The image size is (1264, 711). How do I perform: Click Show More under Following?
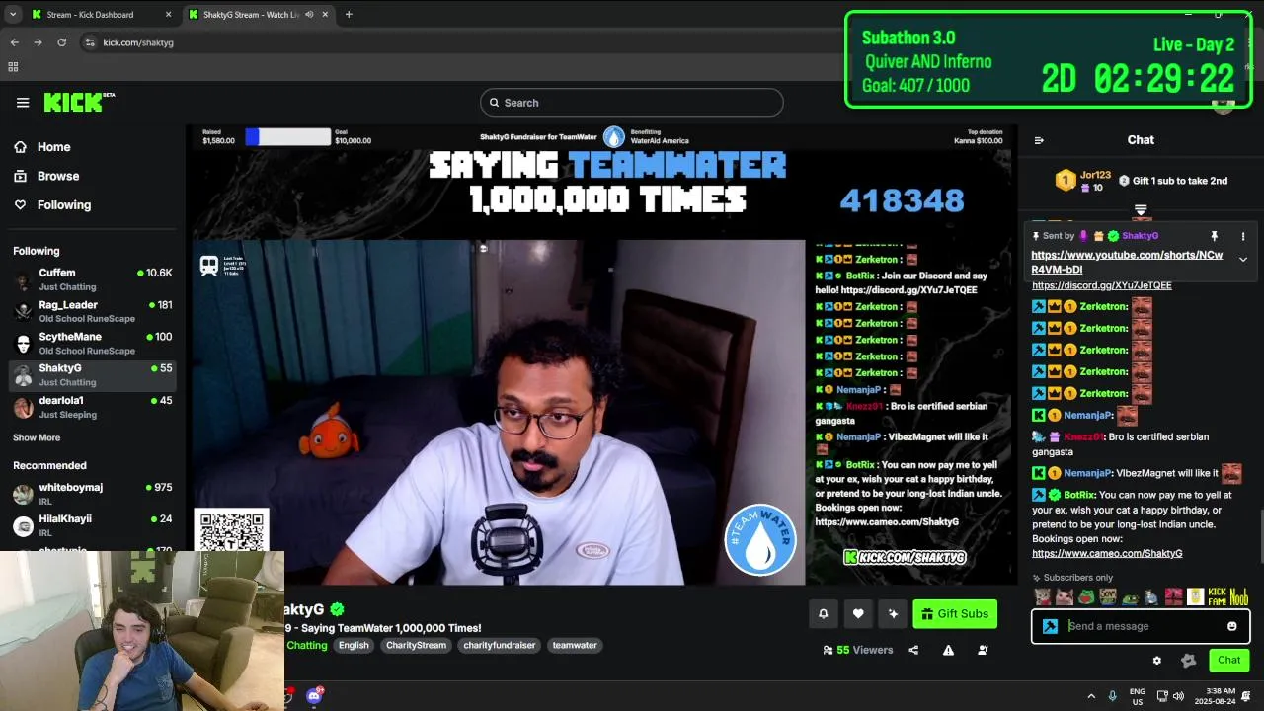pyautogui.click(x=37, y=437)
